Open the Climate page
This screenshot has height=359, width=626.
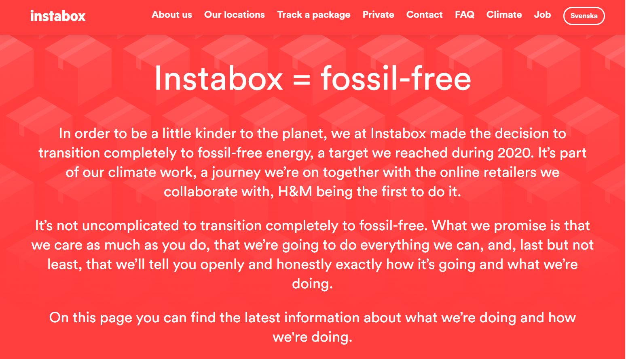(x=504, y=15)
